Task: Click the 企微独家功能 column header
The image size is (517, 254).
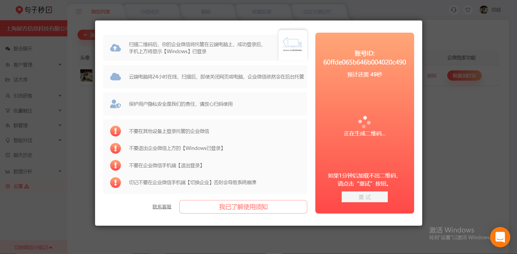Action: (x=462, y=58)
